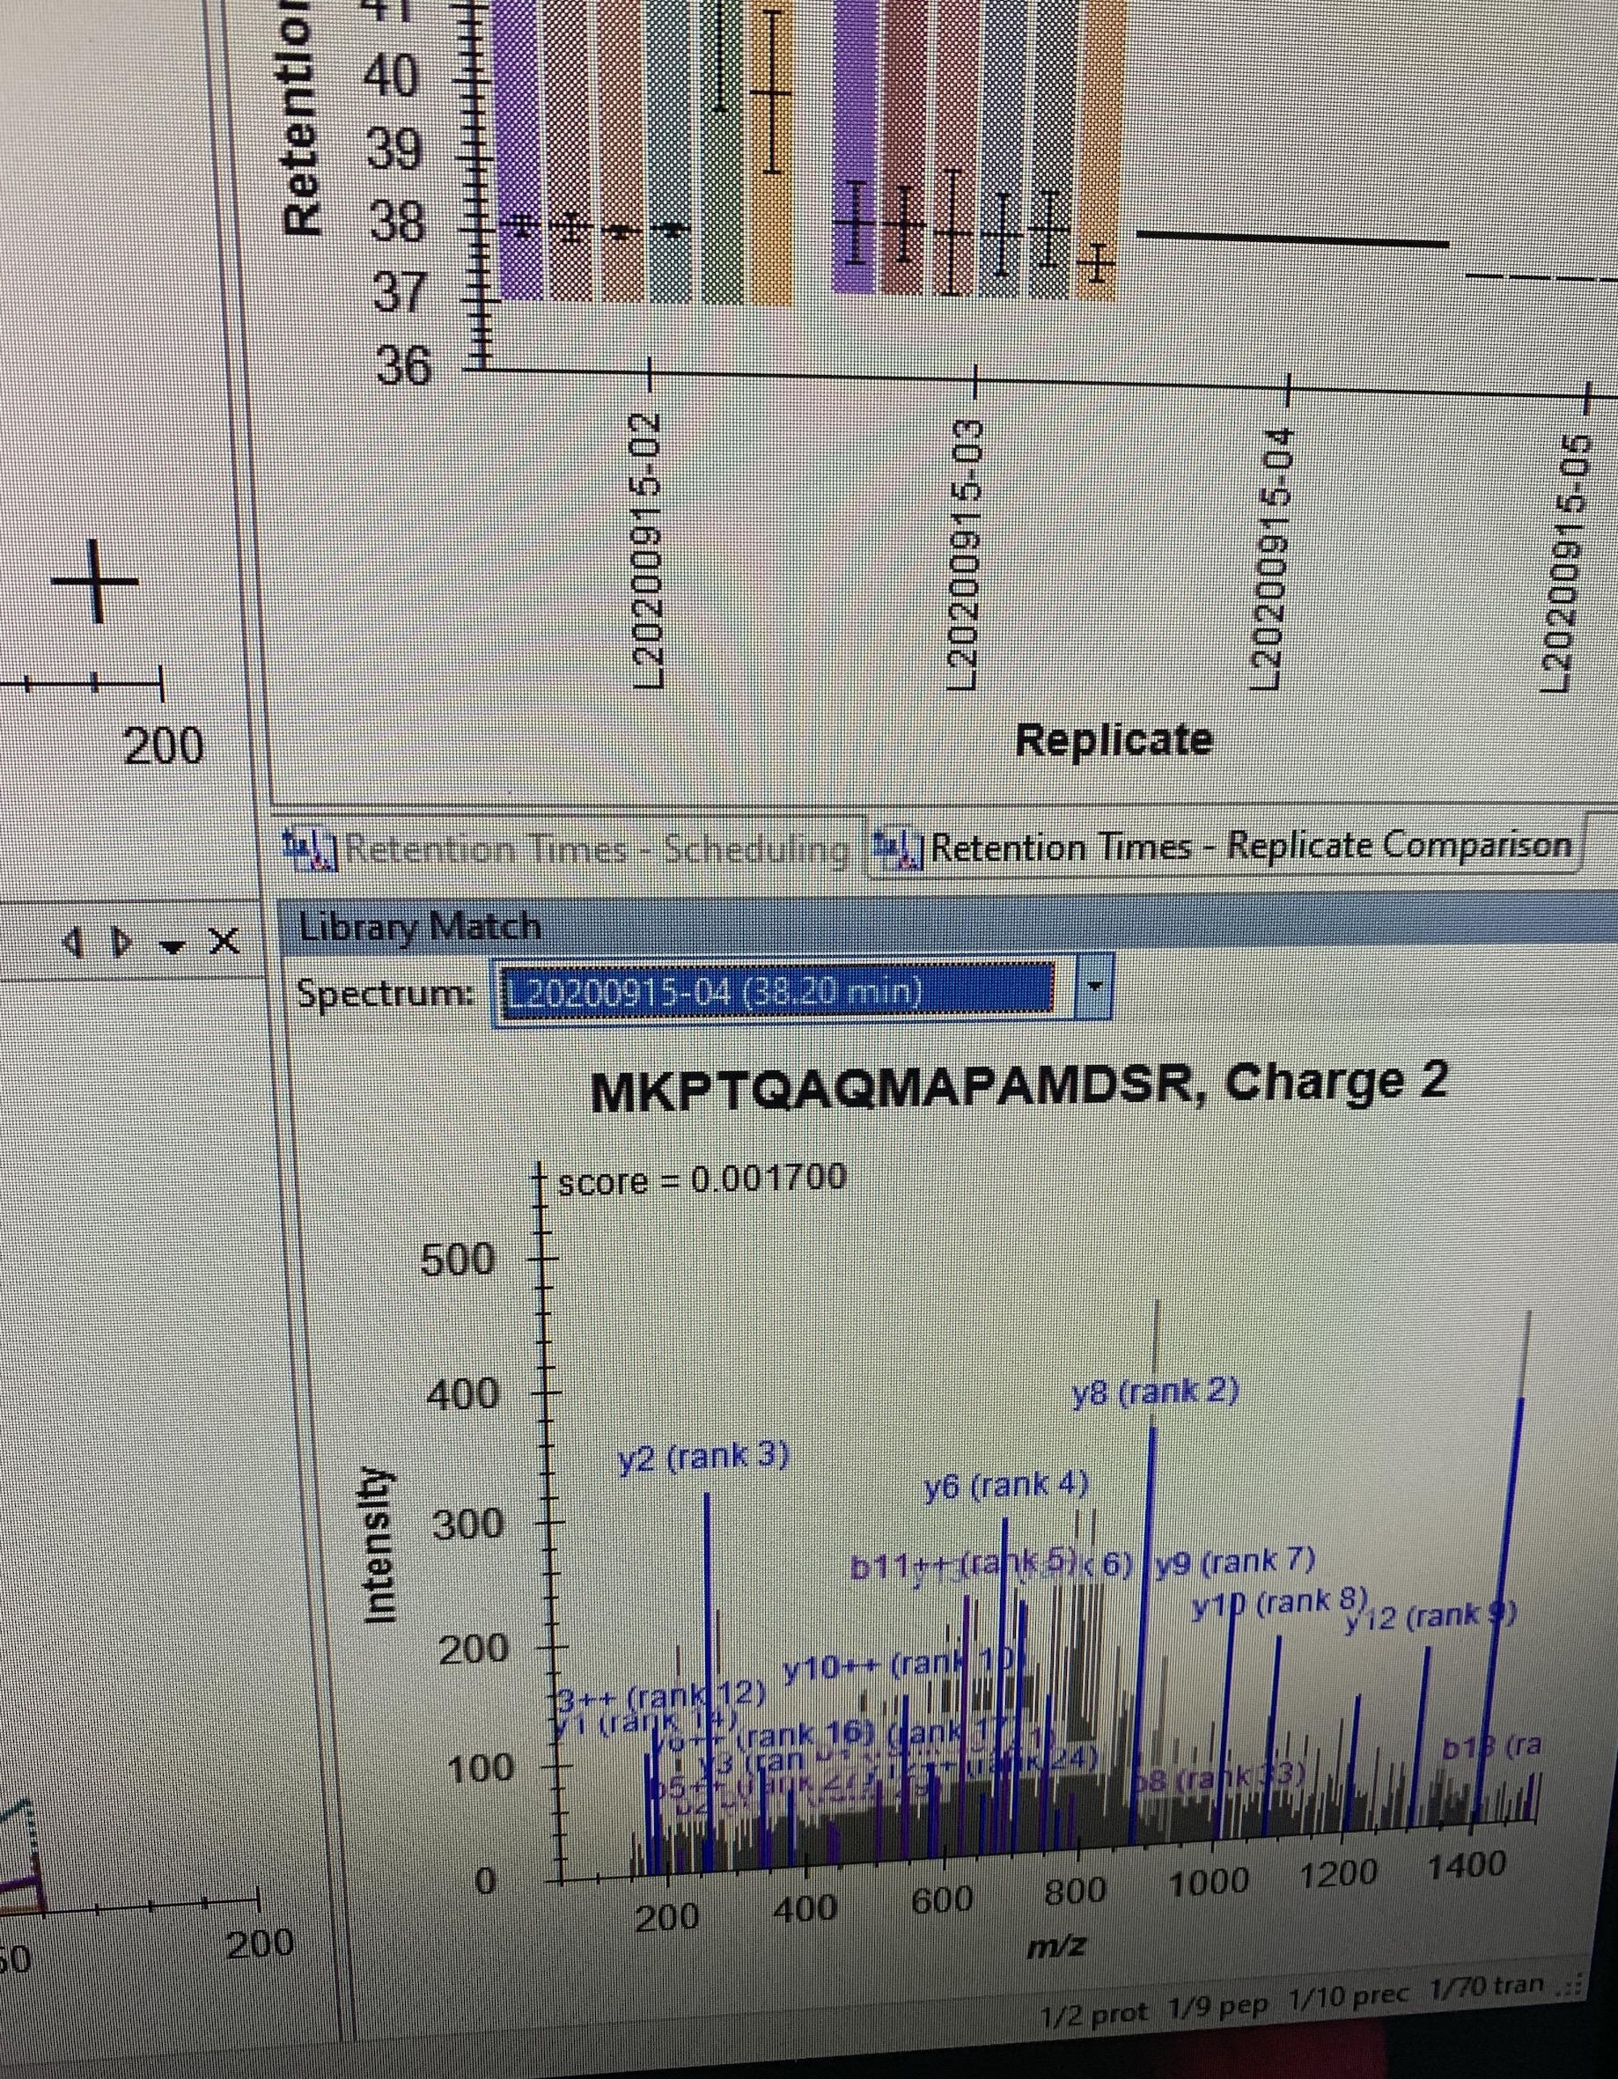Click the 1/70 tran status bar counter

tap(1485, 1987)
